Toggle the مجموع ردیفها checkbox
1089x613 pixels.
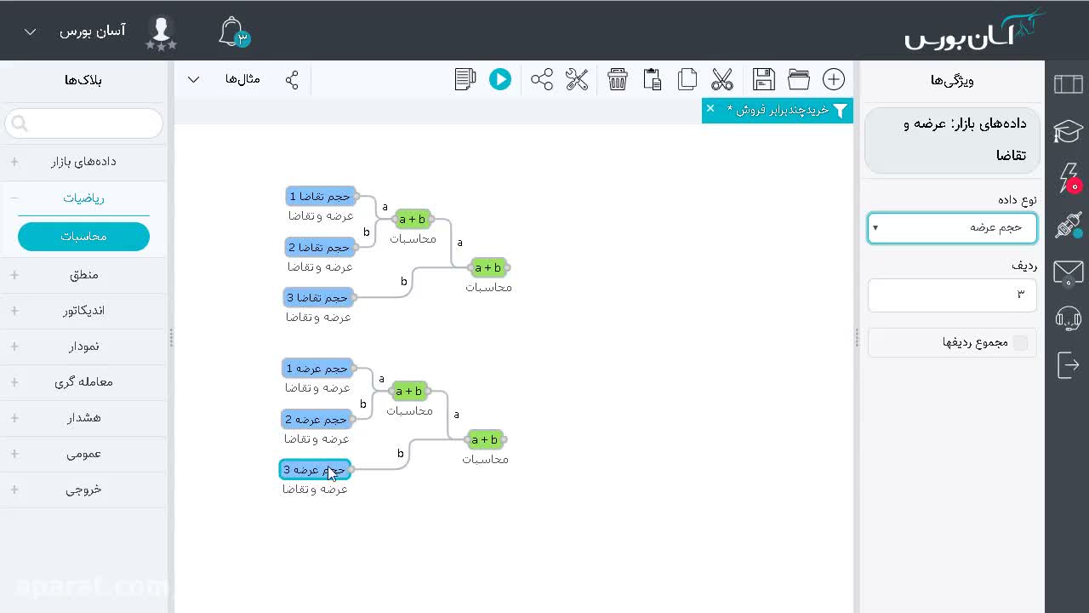click(x=1020, y=342)
